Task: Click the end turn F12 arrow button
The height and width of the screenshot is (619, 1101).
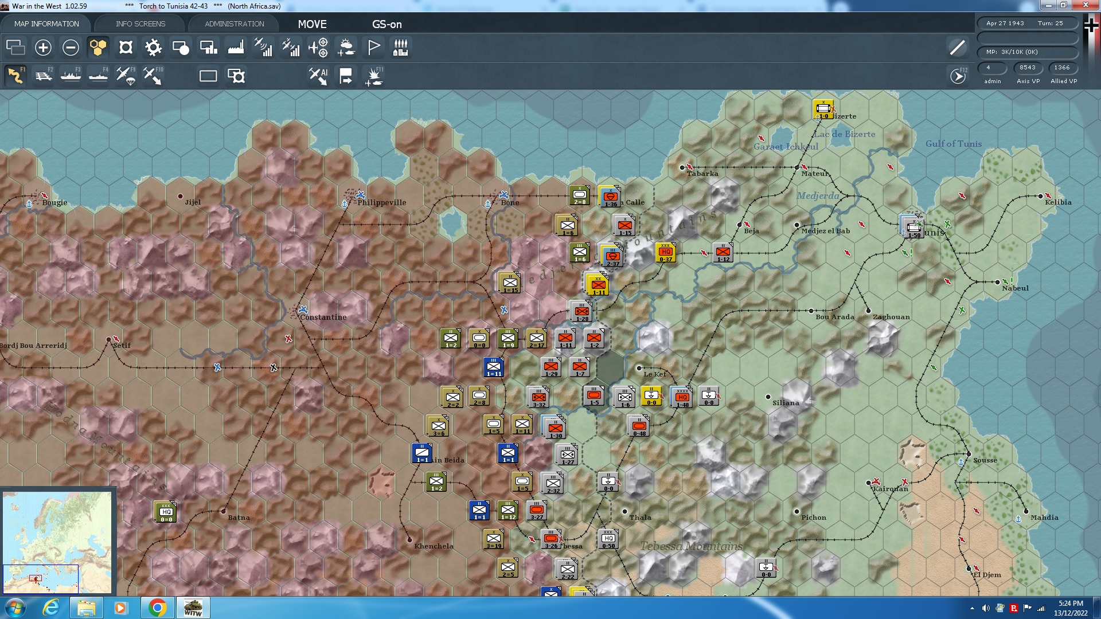Action: point(958,76)
